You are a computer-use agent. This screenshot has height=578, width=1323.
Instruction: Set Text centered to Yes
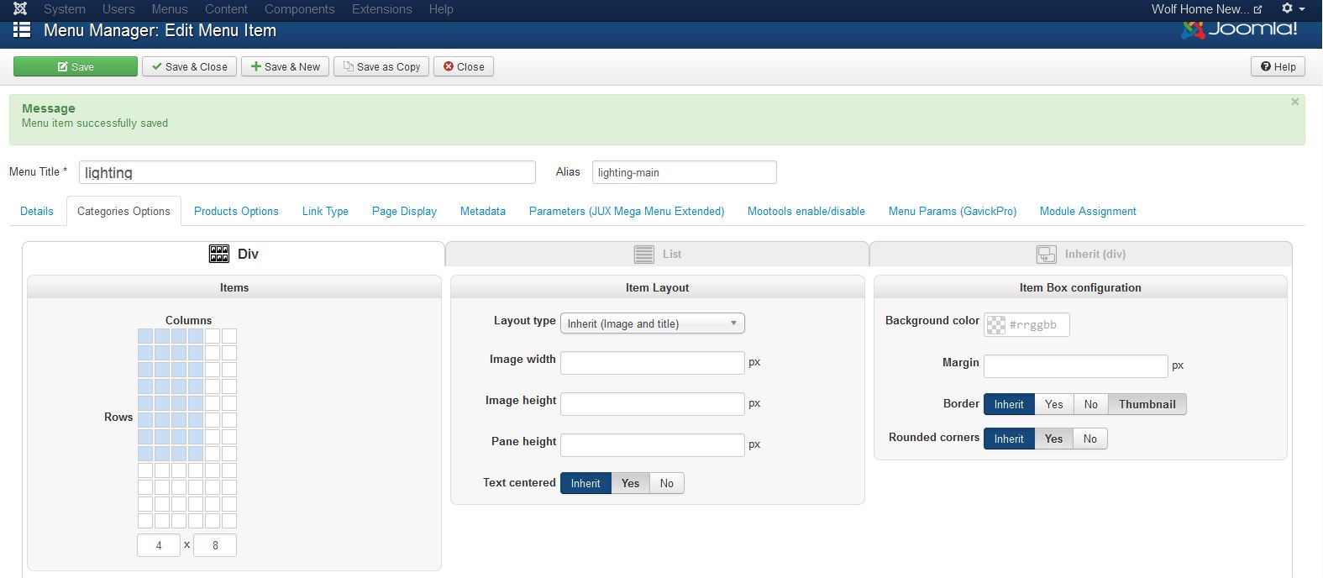631,483
